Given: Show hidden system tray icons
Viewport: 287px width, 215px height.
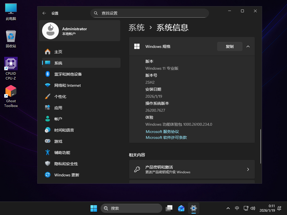Looking at the screenshot, I should (228, 208).
